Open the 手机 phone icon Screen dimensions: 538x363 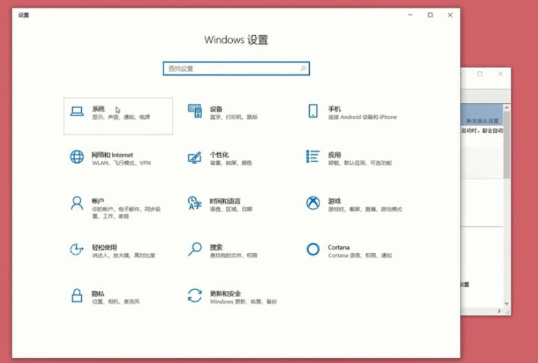pos(313,111)
